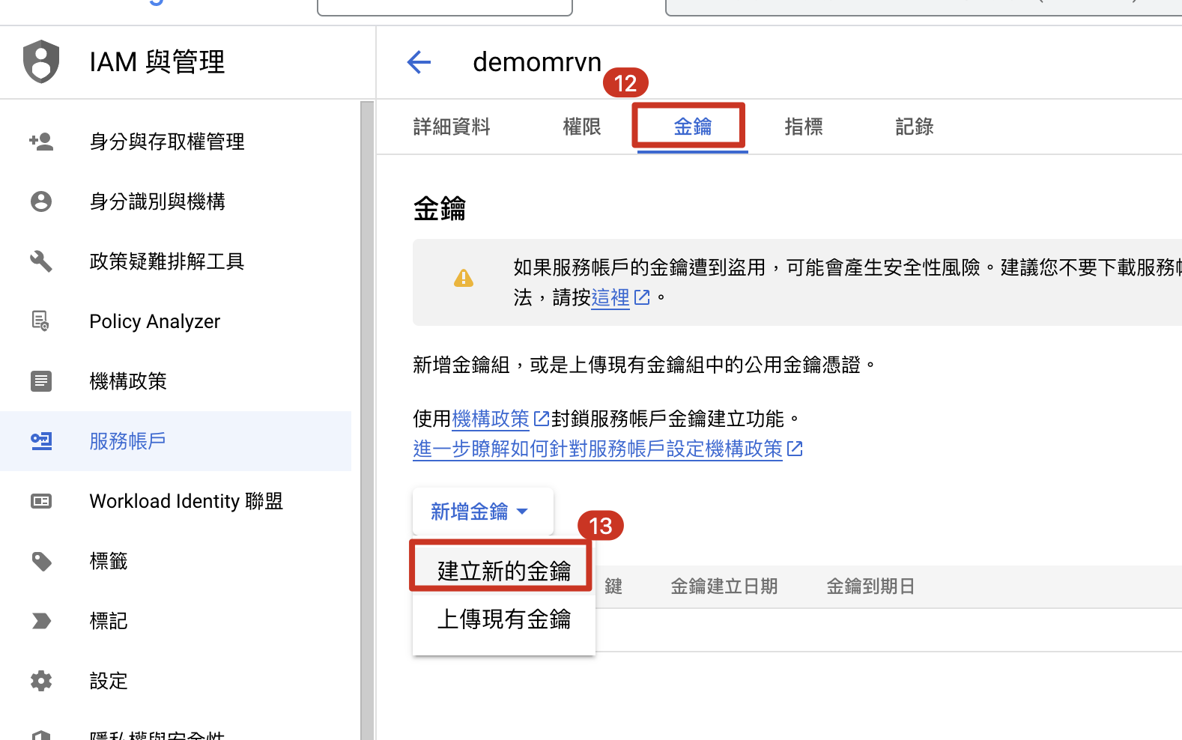Viewport: 1182px width, 740px height.
Task: Click the IAM shield logo icon
Action: 41,61
